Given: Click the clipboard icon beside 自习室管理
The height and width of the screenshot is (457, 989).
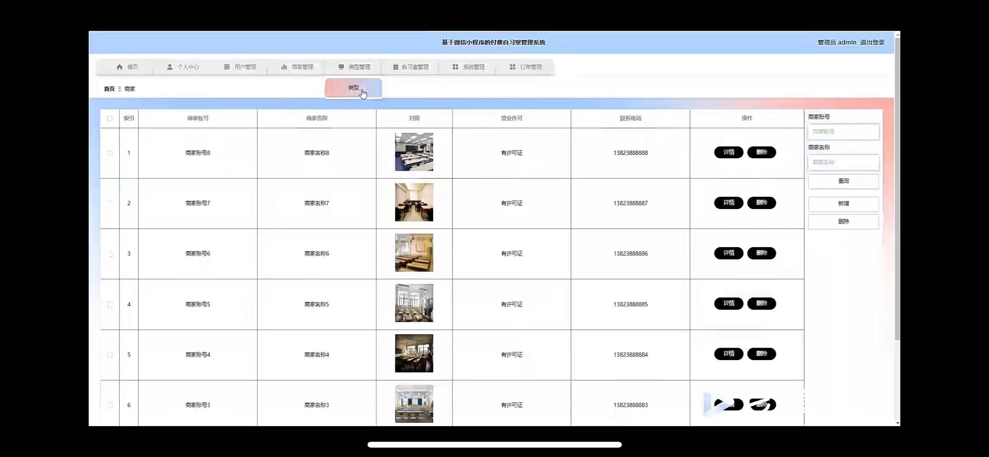Looking at the screenshot, I should coord(395,67).
